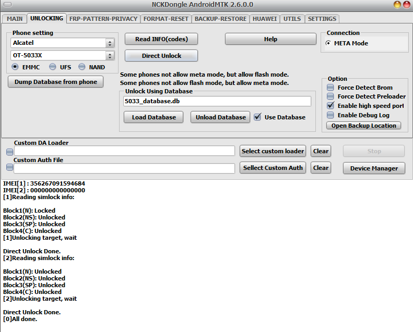Viewport: 413px width, 332px height.
Task: Click Read INFO(codes) button
Action: point(161,39)
